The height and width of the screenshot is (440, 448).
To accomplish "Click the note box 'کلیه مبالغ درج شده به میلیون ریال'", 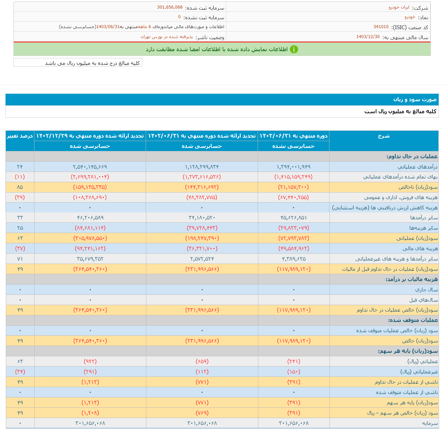I will (78, 62).
